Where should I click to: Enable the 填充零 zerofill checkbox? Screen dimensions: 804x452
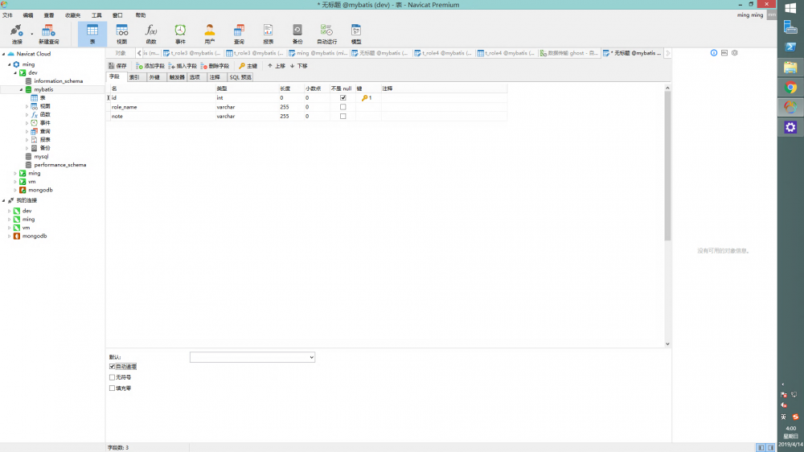point(112,388)
